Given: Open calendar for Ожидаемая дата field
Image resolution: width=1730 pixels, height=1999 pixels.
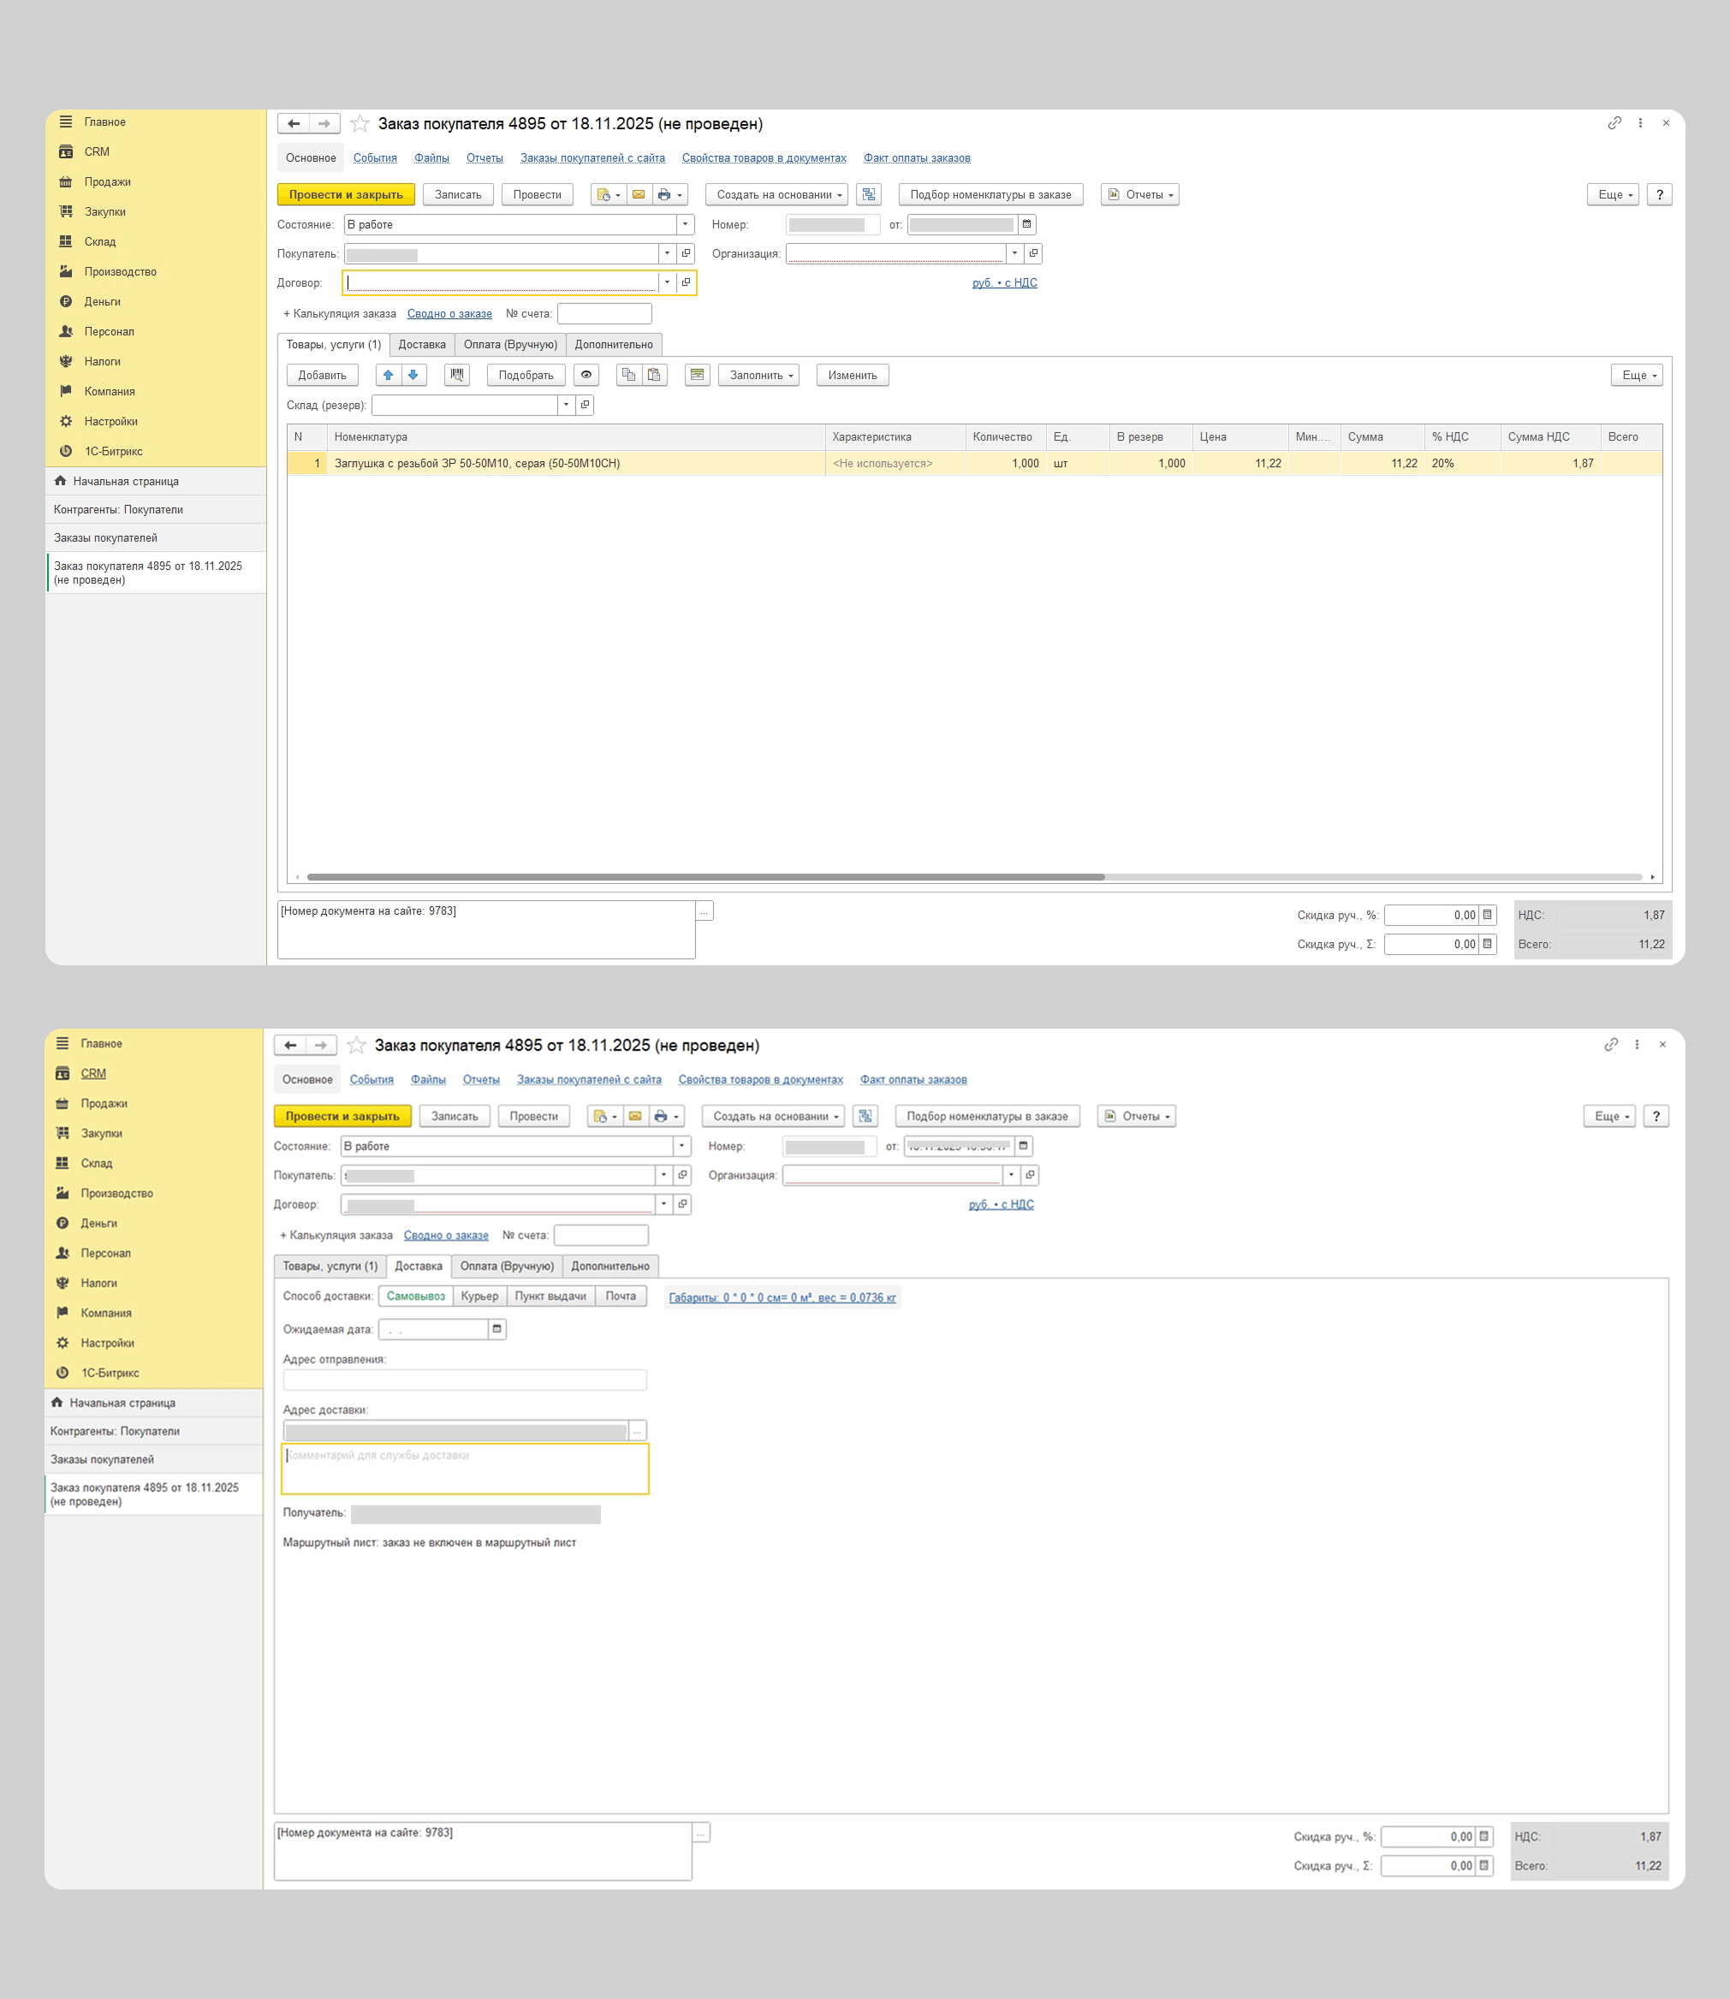Looking at the screenshot, I should point(497,1329).
